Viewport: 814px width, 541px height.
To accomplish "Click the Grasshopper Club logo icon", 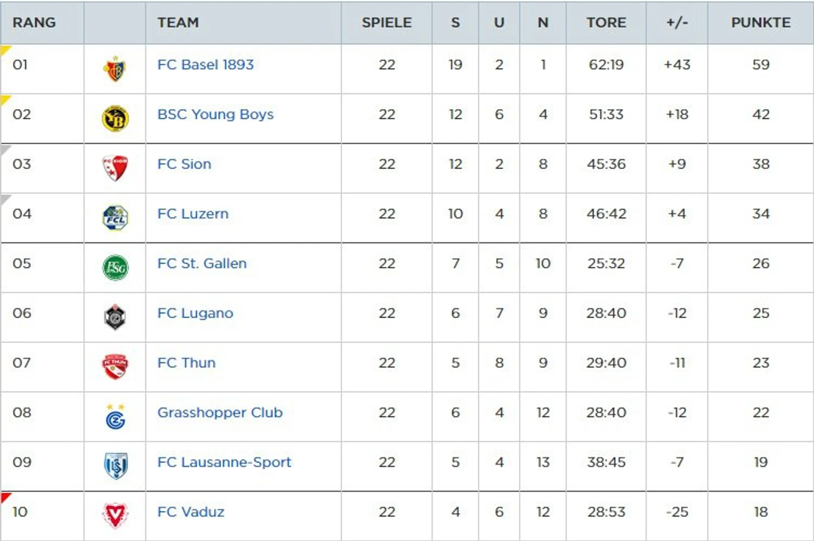I will [115, 417].
